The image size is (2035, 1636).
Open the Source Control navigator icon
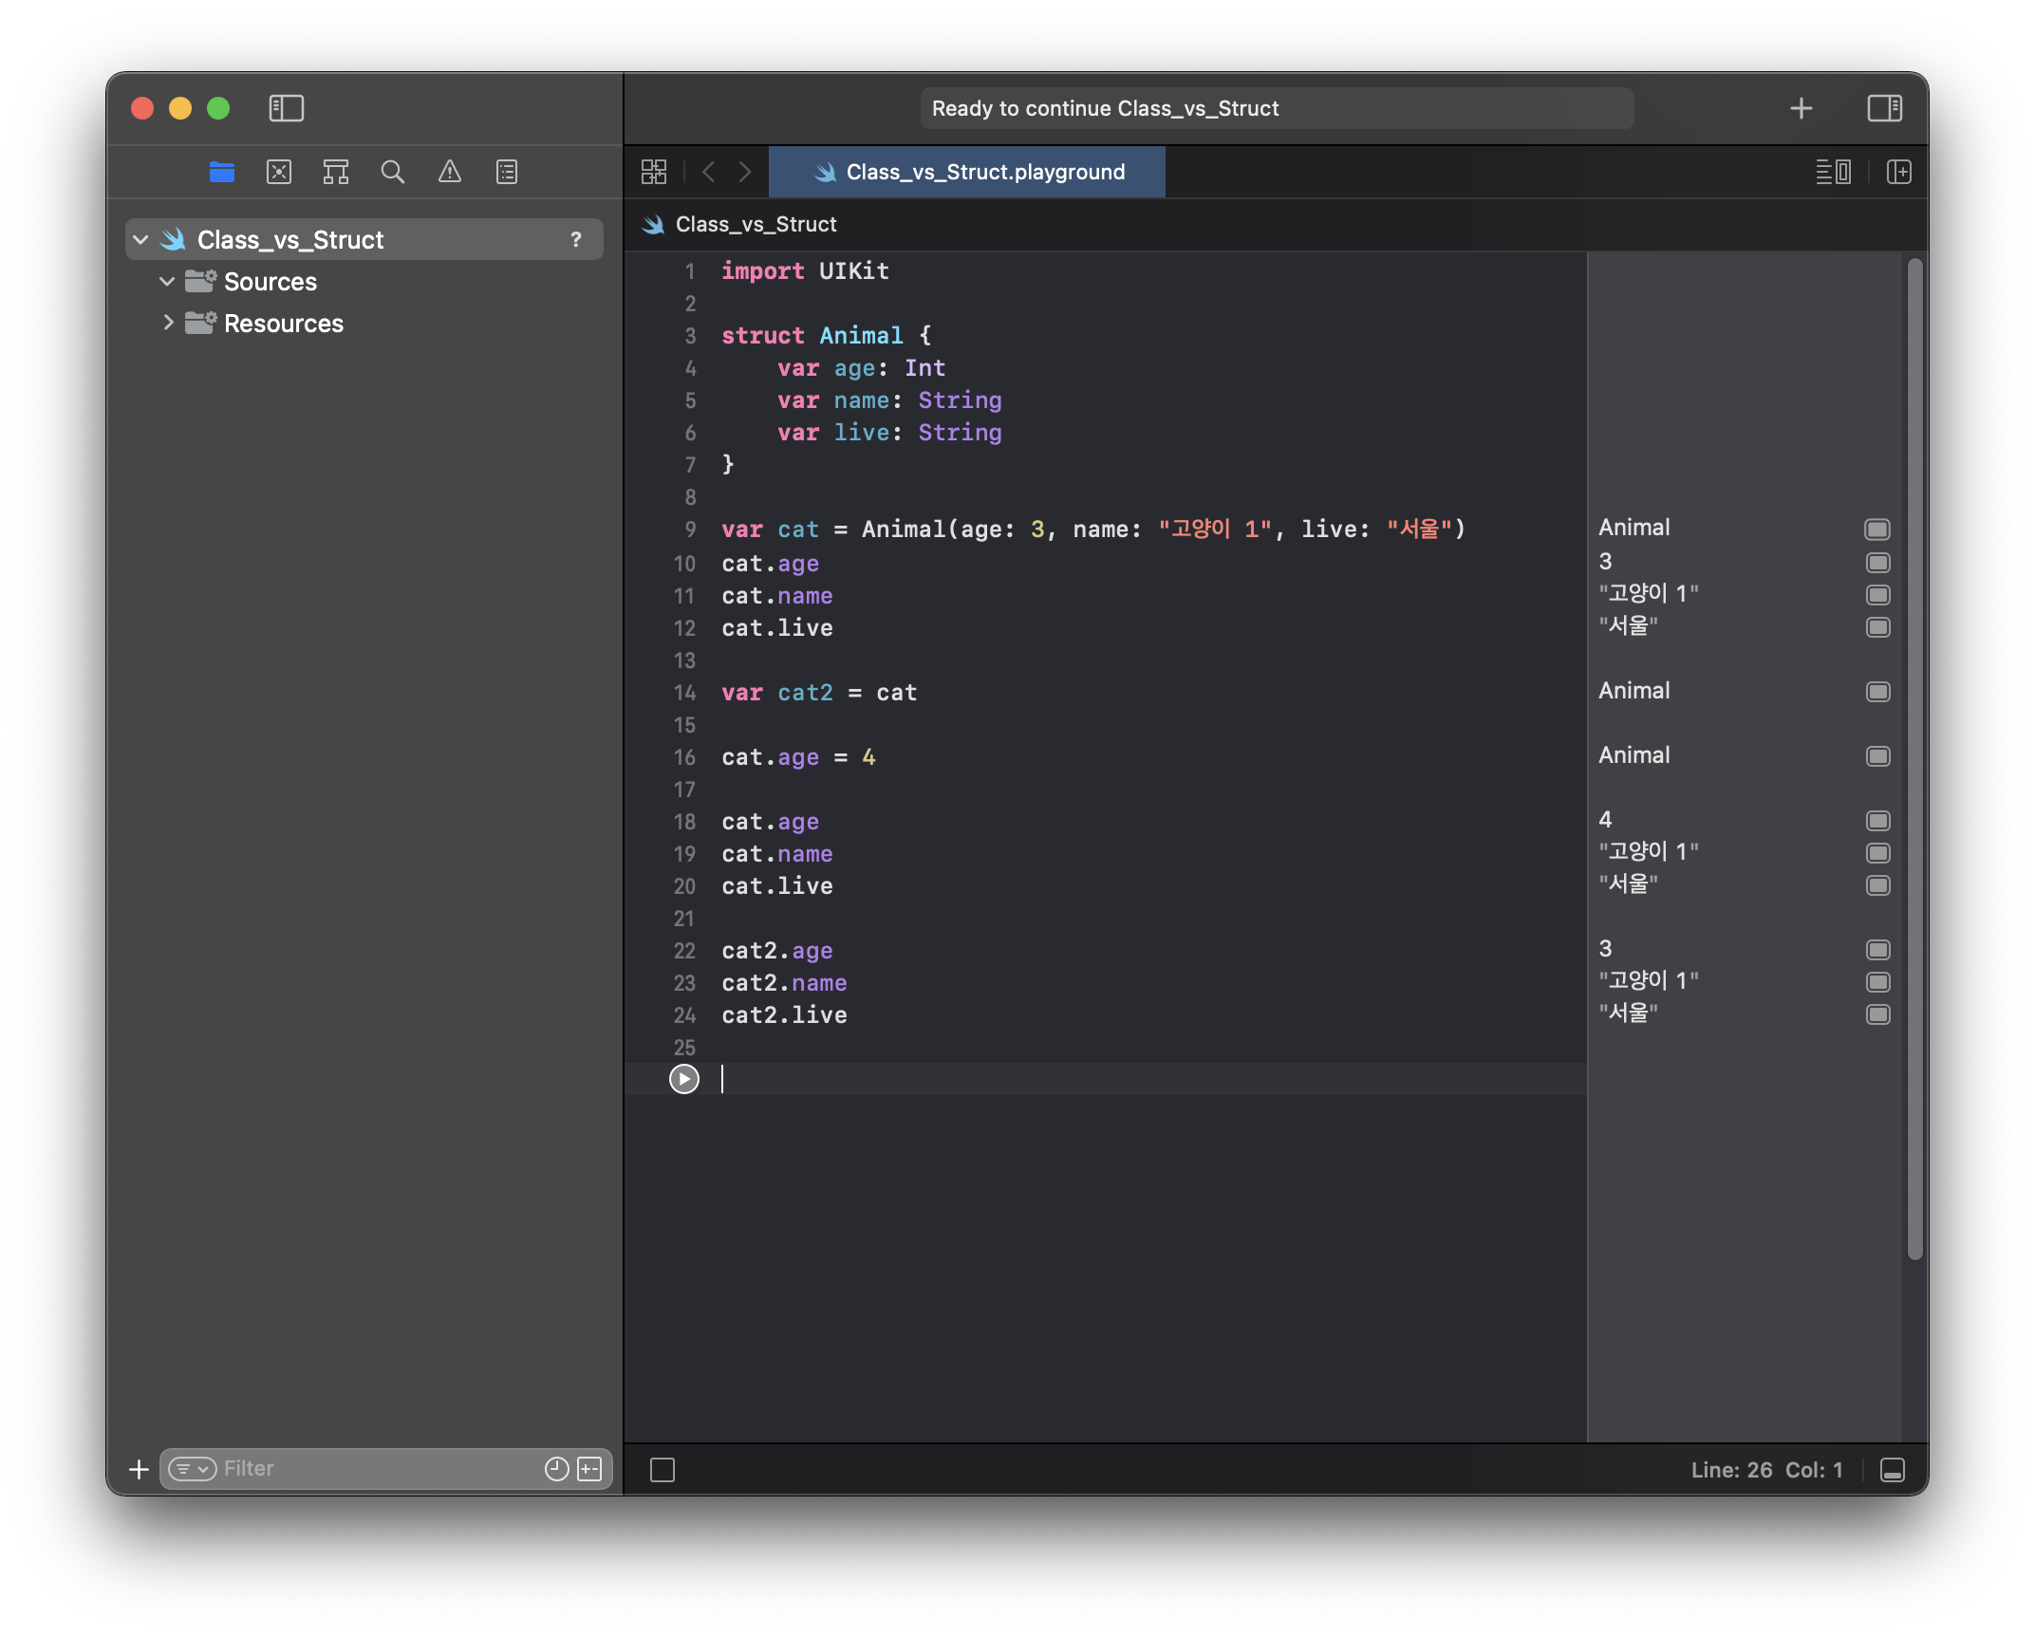click(279, 172)
